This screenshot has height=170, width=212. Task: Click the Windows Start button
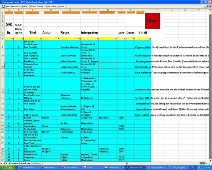coord(8,167)
